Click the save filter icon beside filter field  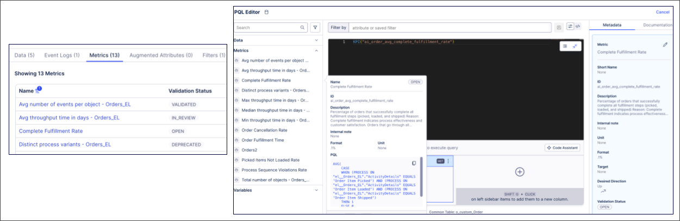(x=559, y=27)
